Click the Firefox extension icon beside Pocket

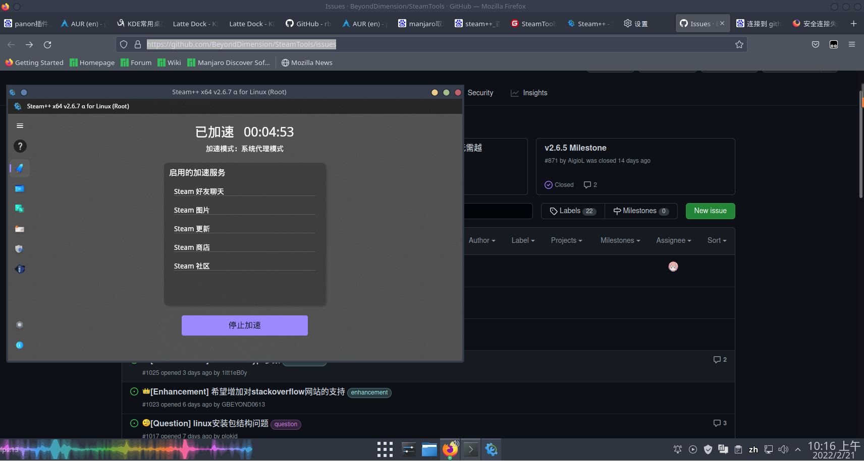(834, 44)
